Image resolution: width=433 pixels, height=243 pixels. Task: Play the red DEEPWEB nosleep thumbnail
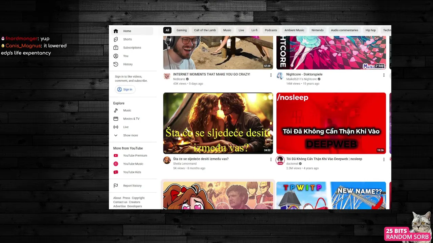(x=331, y=123)
